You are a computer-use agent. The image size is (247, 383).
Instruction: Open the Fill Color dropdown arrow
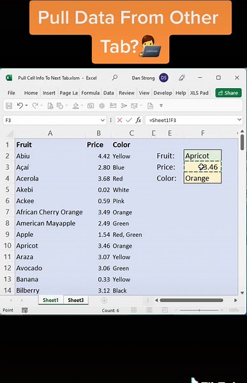pos(82,105)
